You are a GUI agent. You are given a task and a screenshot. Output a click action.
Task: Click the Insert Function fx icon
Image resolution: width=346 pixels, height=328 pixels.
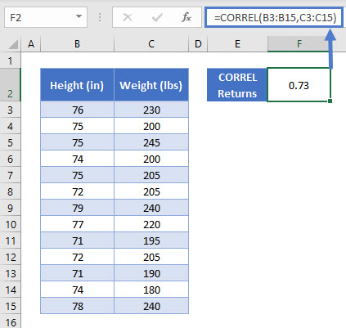click(x=186, y=17)
